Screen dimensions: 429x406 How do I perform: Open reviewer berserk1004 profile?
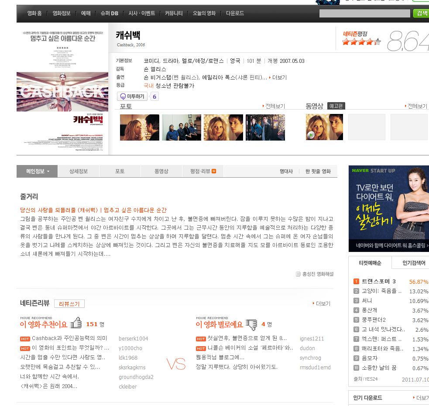point(134,339)
